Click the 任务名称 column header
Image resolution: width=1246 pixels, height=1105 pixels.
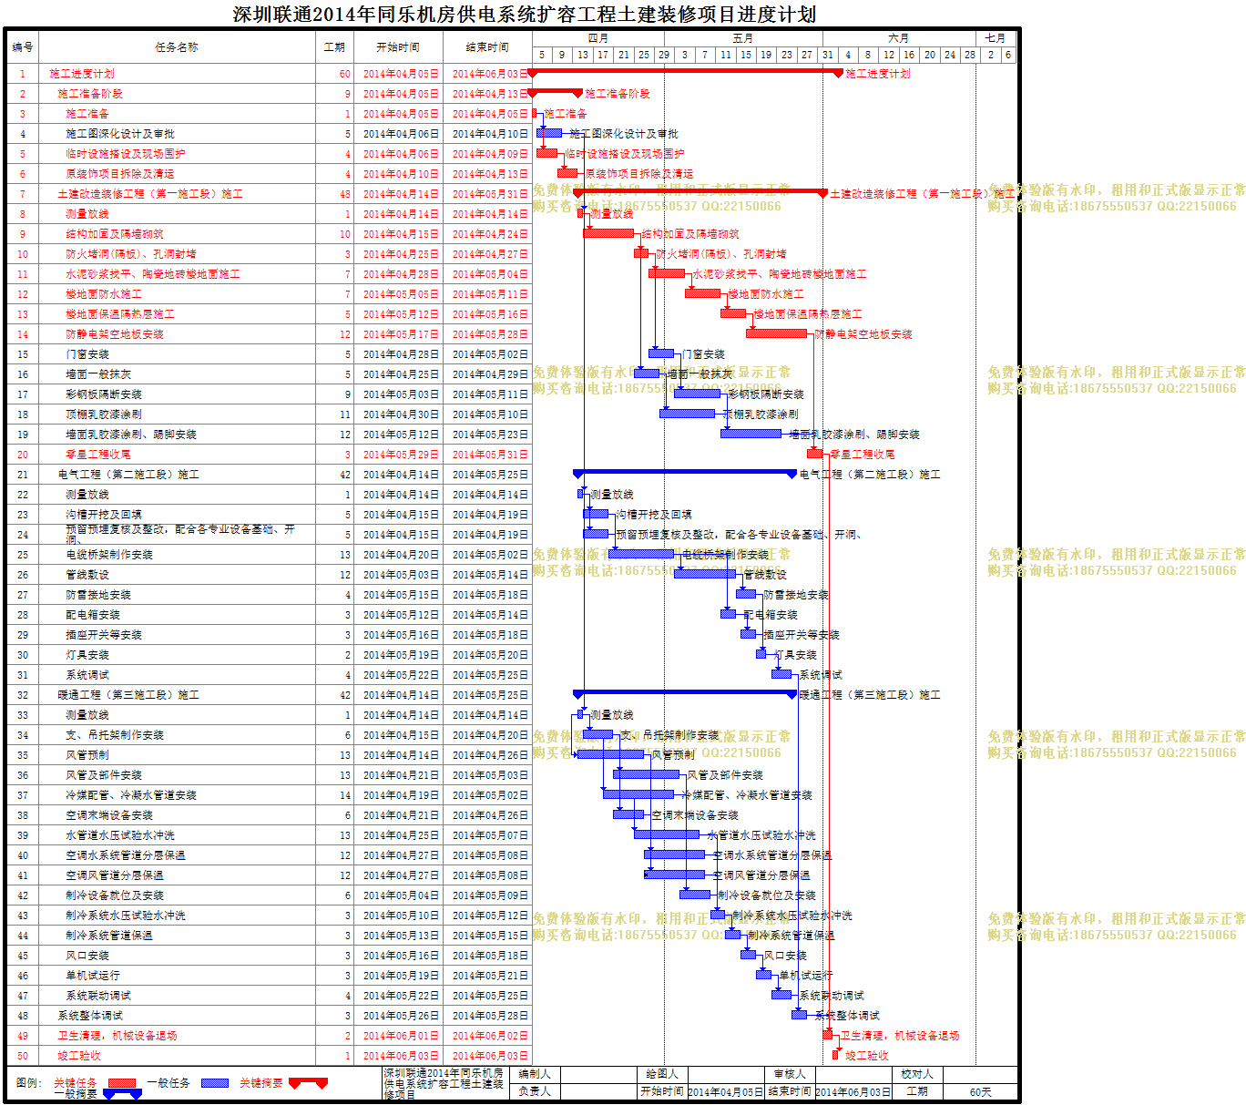pyautogui.click(x=177, y=46)
